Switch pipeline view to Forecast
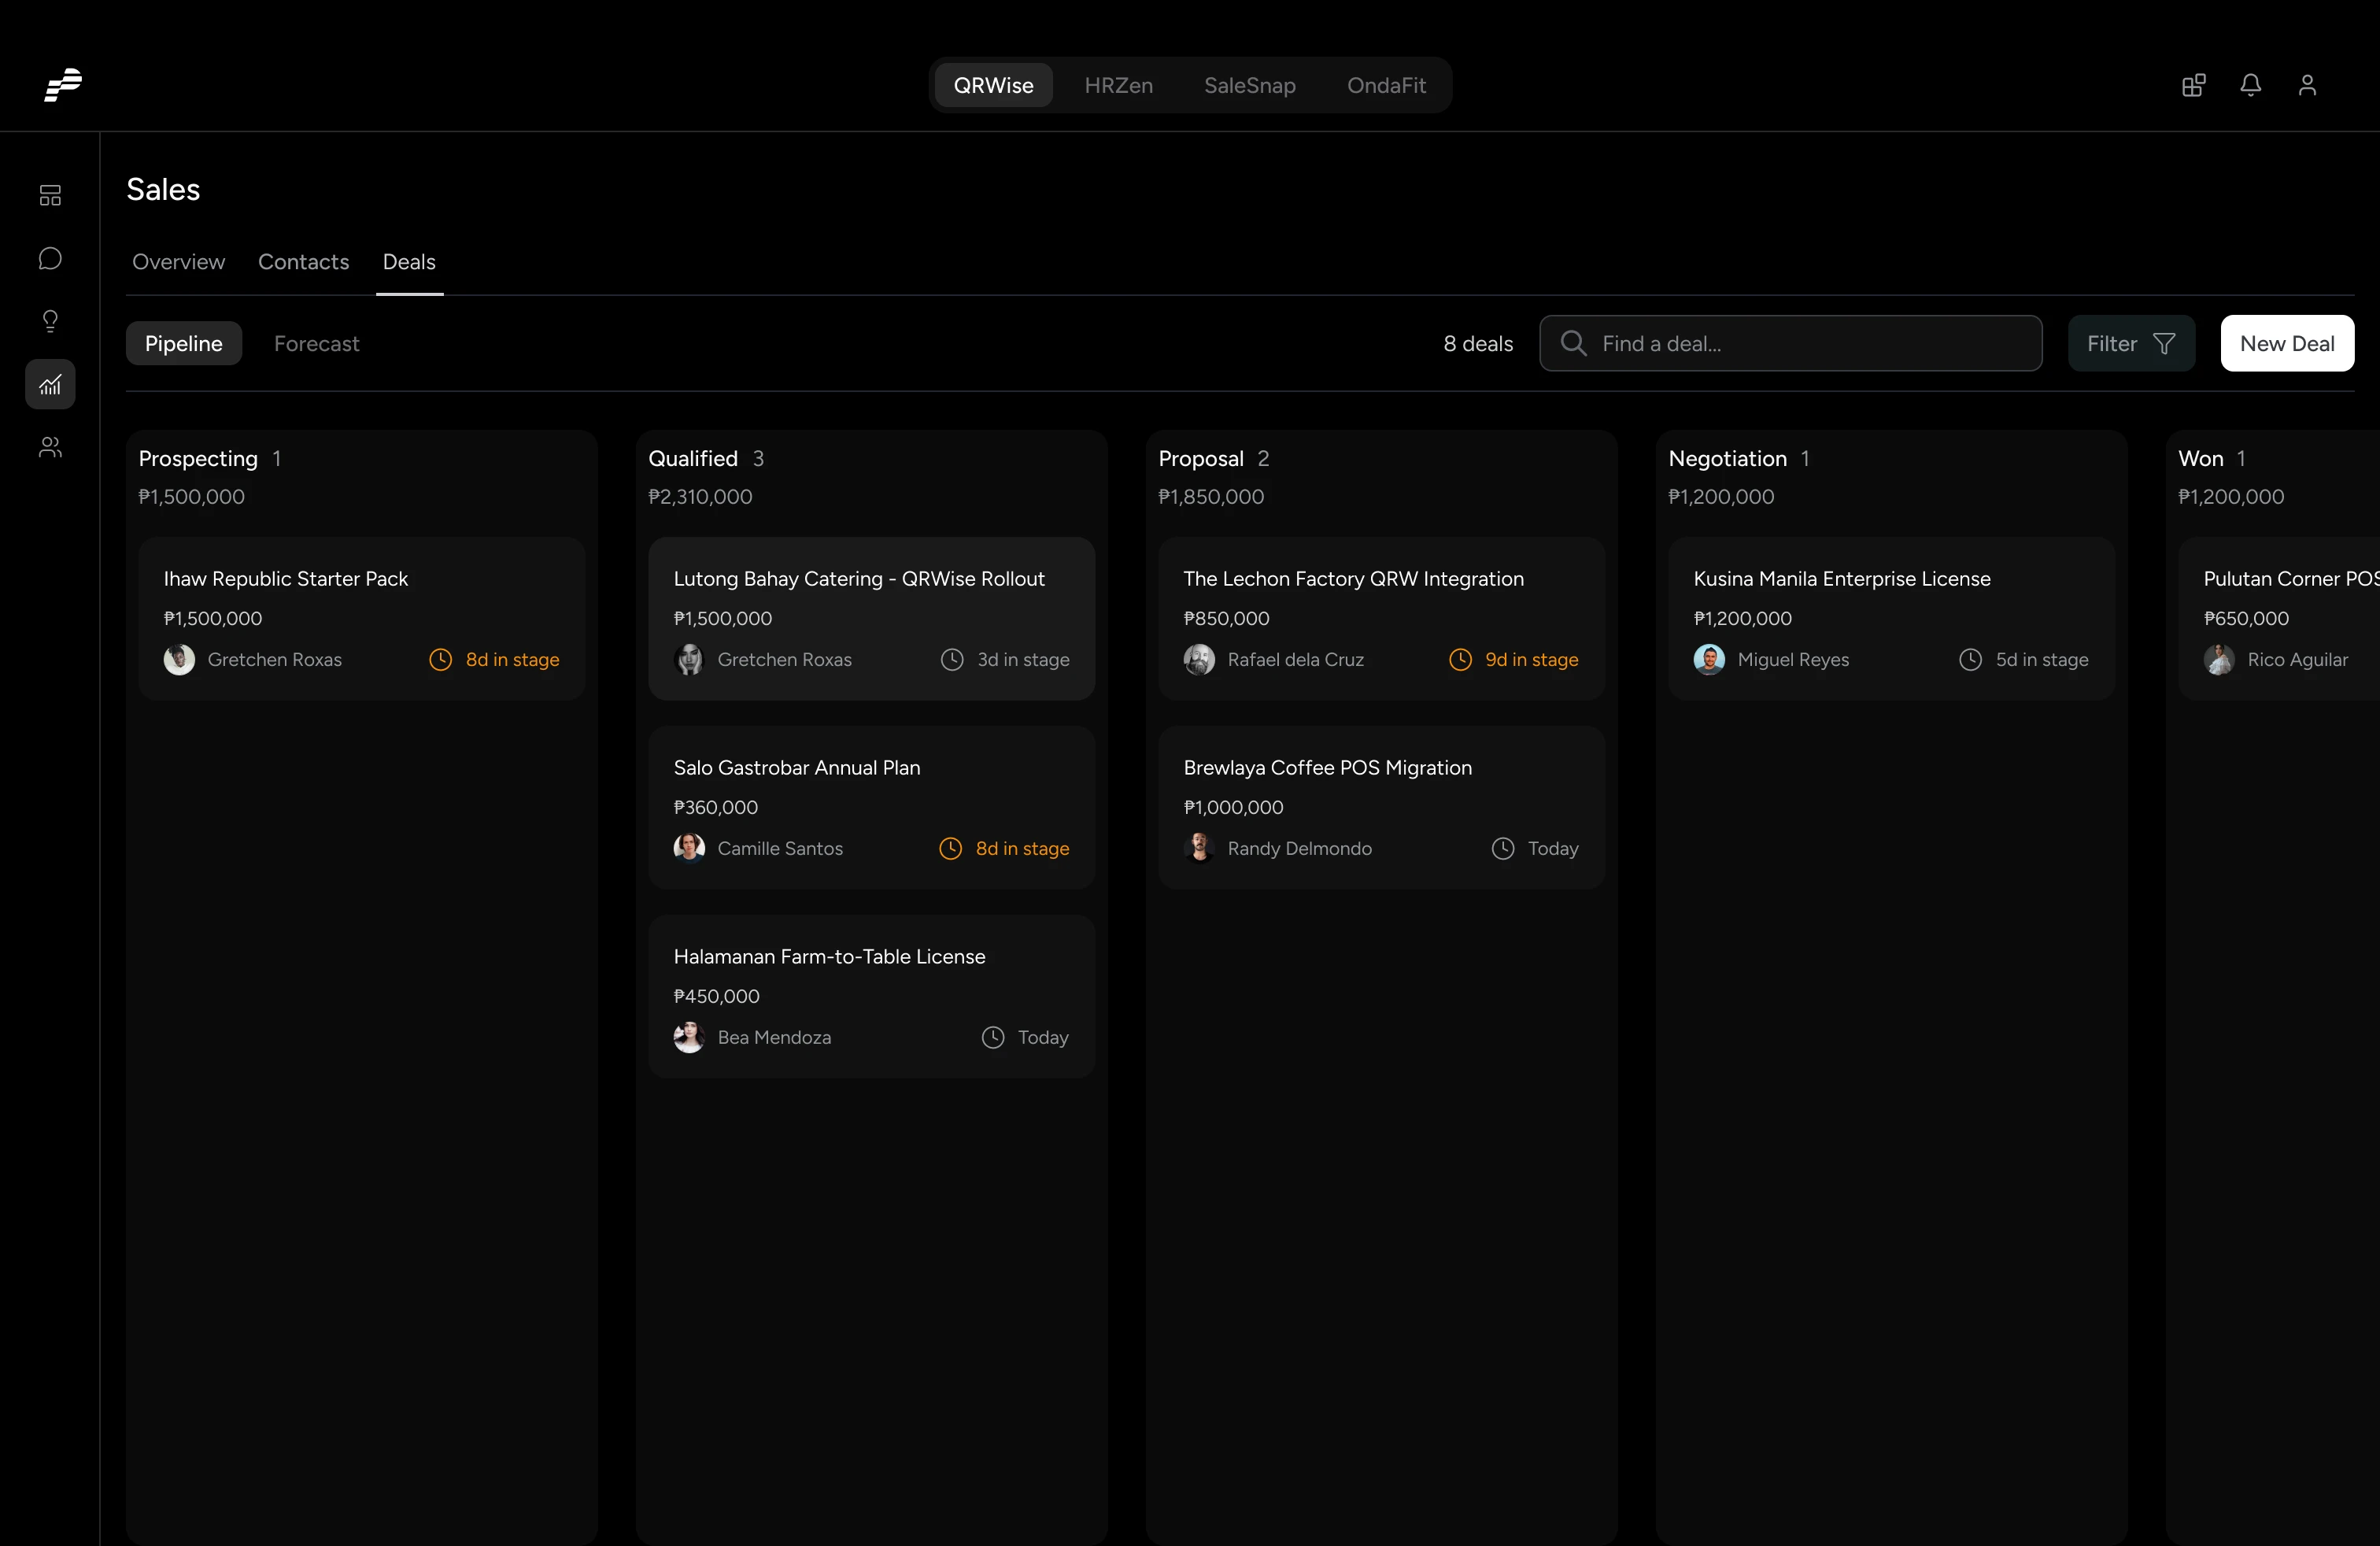Viewport: 2380px width, 1546px height. click(316, 343)
